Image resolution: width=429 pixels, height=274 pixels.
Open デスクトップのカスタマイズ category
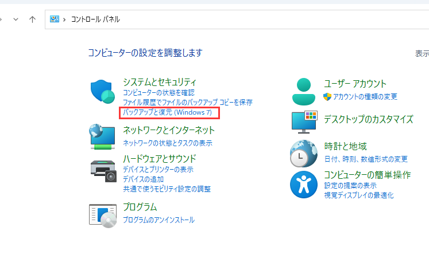click(369, 119)
